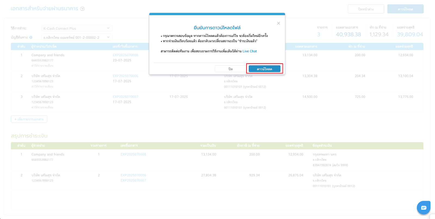Open document EXP2025070006 in top table
This screenshot has height=219, width=435.
[125, 76]
